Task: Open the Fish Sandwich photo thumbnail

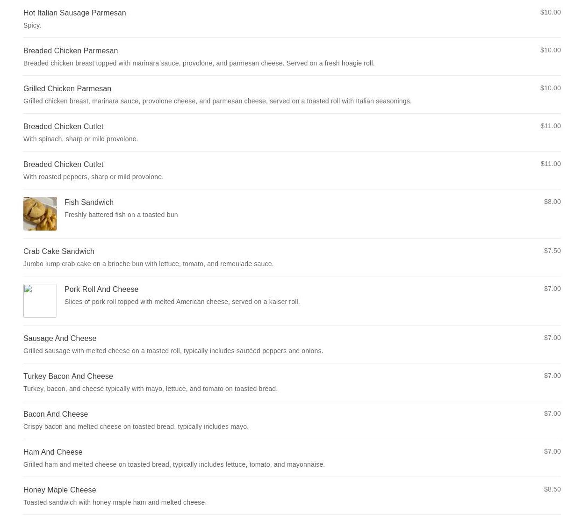Action: click(40, 214)
